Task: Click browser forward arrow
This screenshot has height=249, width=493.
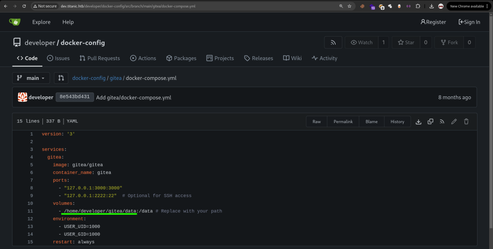Action: tap(15, 6)
